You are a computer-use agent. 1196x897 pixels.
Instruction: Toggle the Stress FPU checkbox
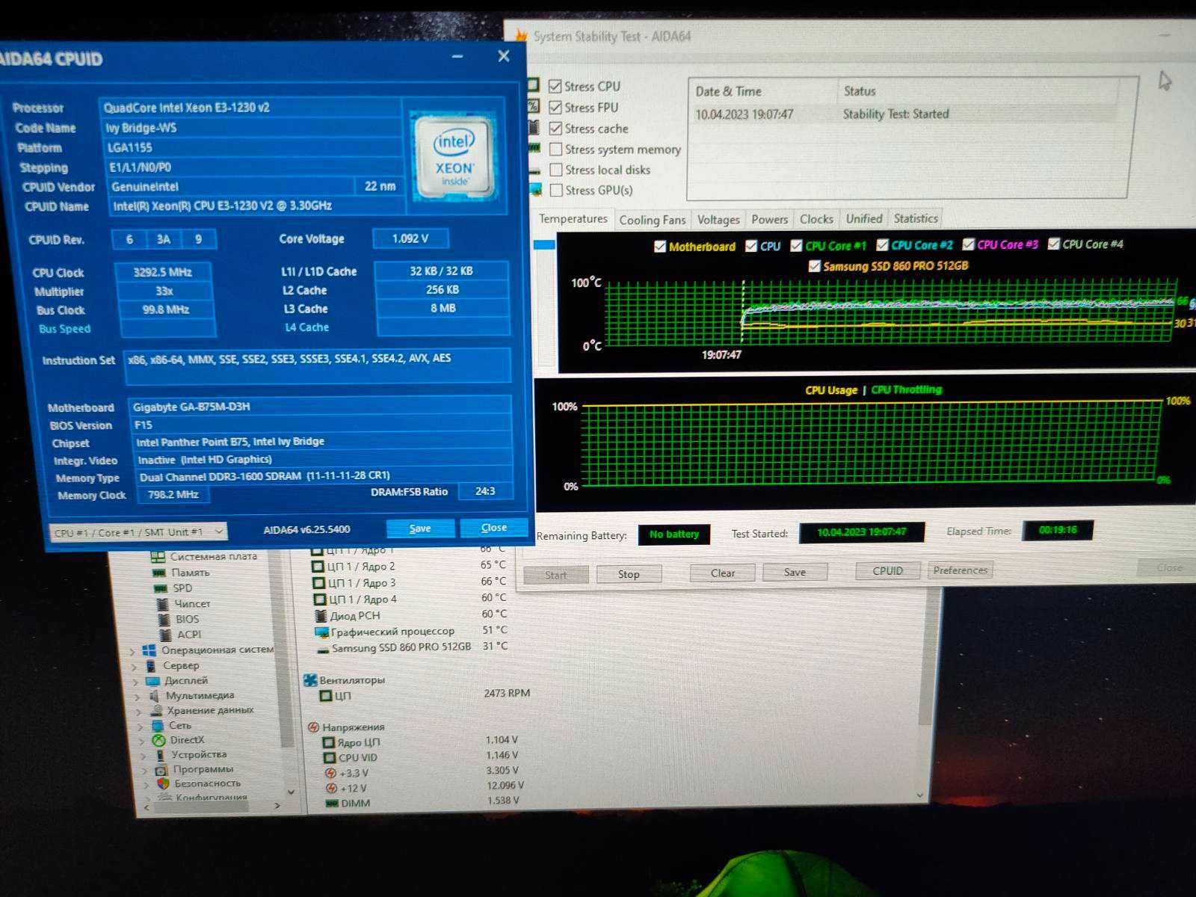555,107
